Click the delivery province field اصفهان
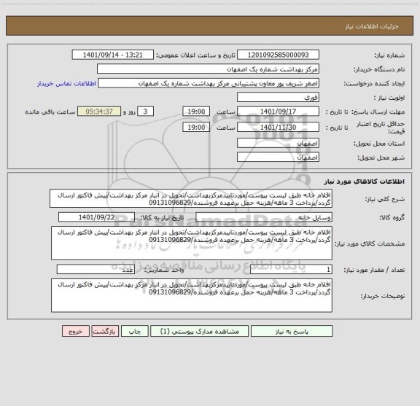The height and width of the screenshot is (406, 420). (278, 144)
